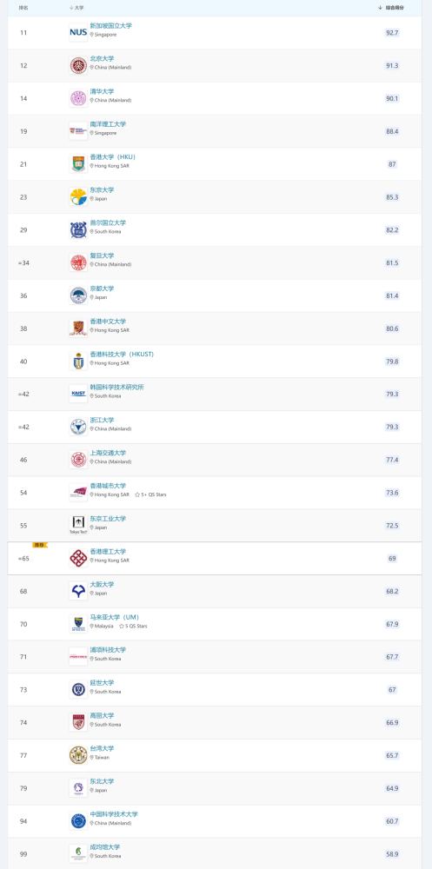Open the 复旦大学 link
Screen dimensions: 432x869
point(102,256)
